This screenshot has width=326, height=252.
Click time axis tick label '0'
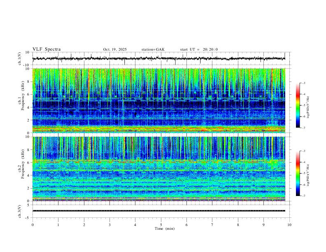33,225
